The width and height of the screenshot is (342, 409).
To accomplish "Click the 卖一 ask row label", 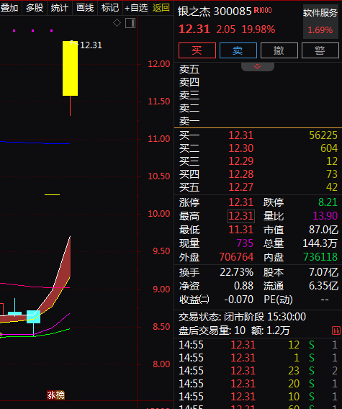I will point(189,121).
